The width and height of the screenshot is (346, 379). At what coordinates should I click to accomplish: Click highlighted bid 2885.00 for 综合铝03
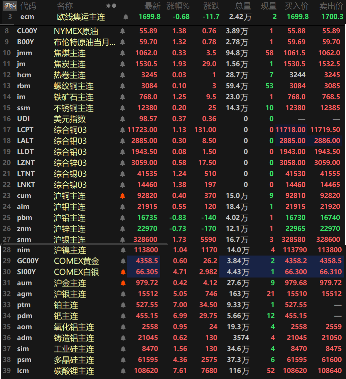[x=292, y=141]
